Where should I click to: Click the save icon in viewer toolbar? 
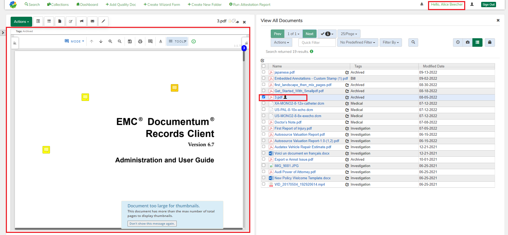click(x=130, y=41)
